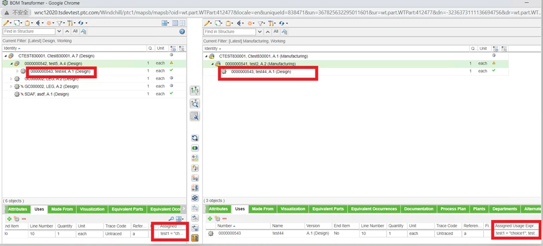Click the orange sun-shaped actions icon in left pane
543x246 pixels.
click(x=50, y=23)
